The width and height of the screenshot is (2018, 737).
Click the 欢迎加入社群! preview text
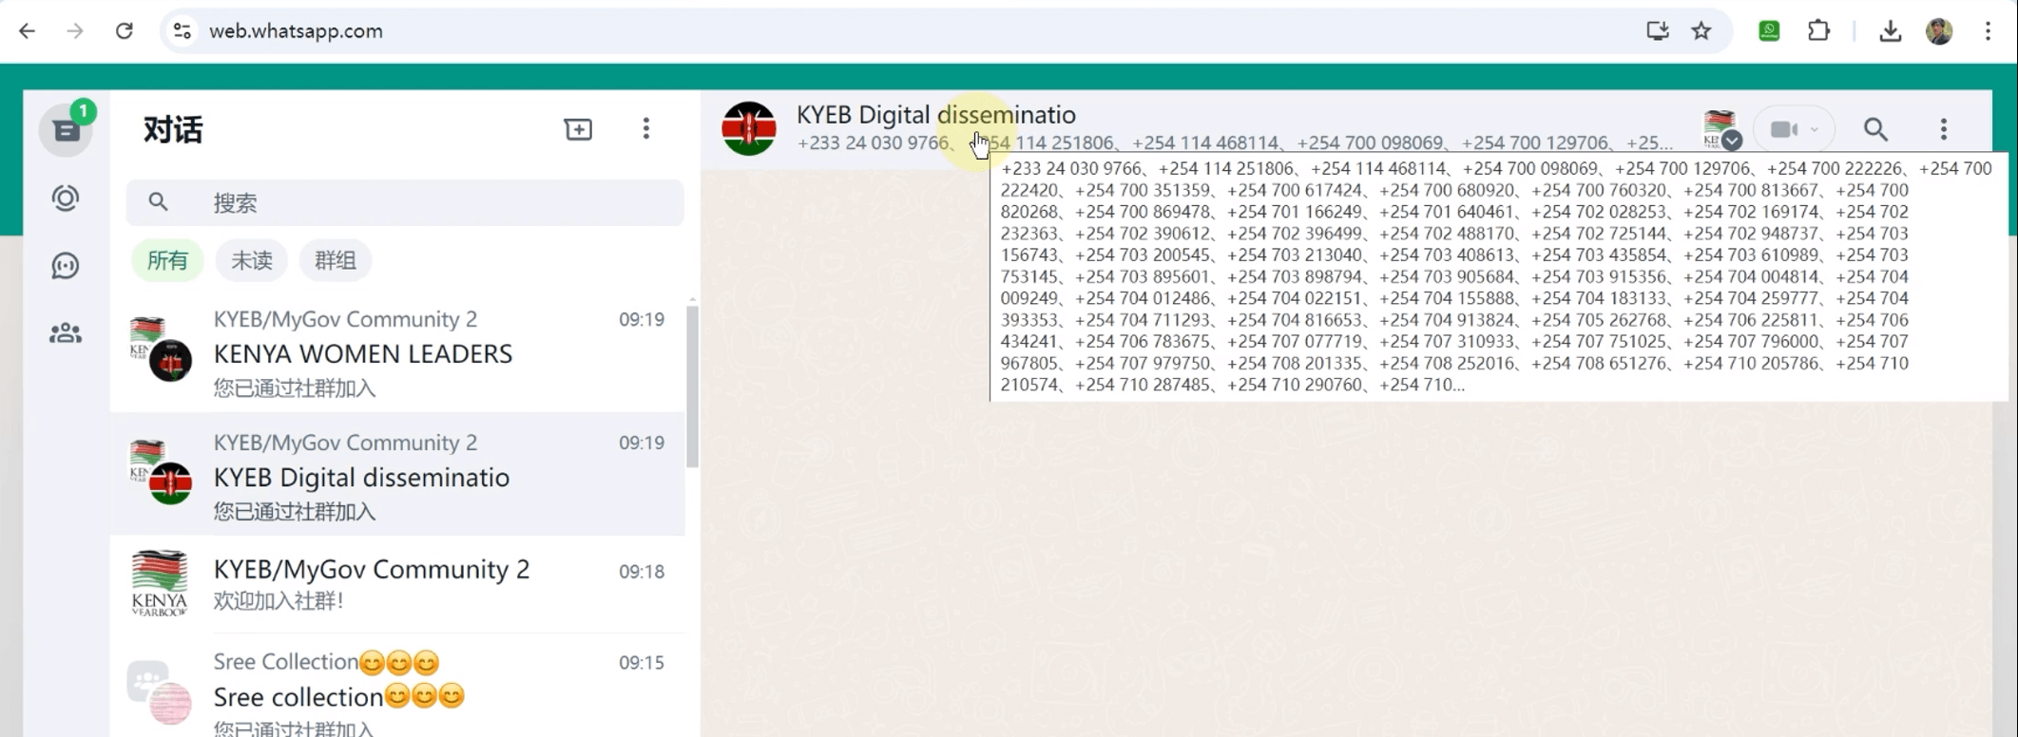tap(279, 601)
